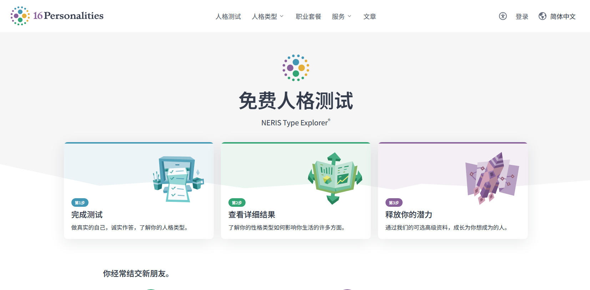This screenshot has height=290, width=590.
Task: Open the accessibility options icon
Action: 503,16
